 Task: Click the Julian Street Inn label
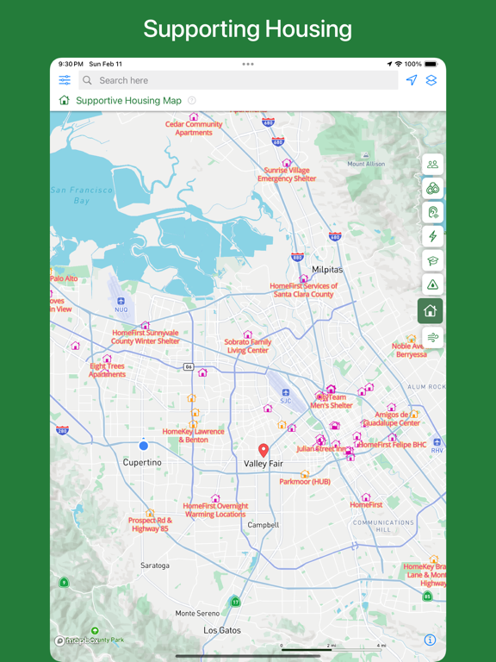[322, 449]
